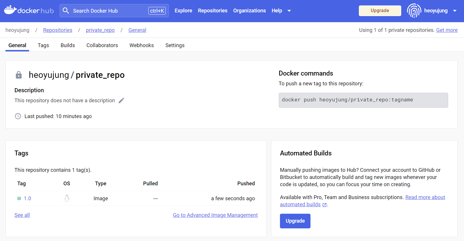Click the 'Automated Builds' heading
Screen dimensions: 464x241
pos(306,153)
